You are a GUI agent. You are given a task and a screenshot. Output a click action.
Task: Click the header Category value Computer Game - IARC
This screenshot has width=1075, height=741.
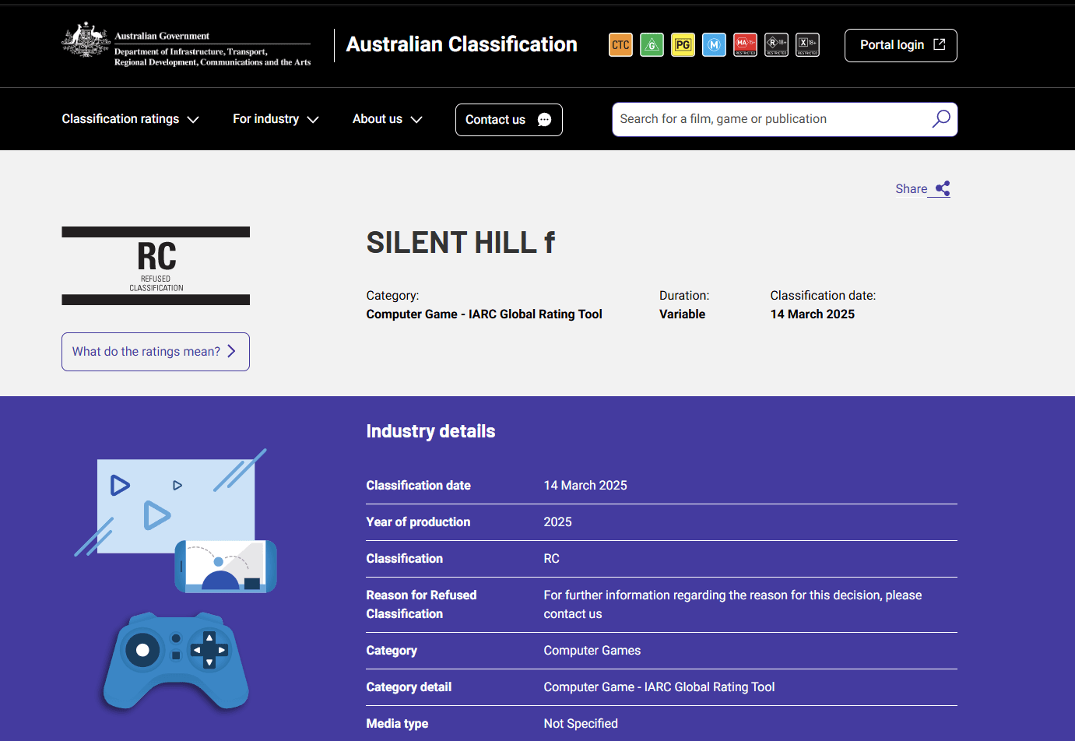click(x=484, y=314)
